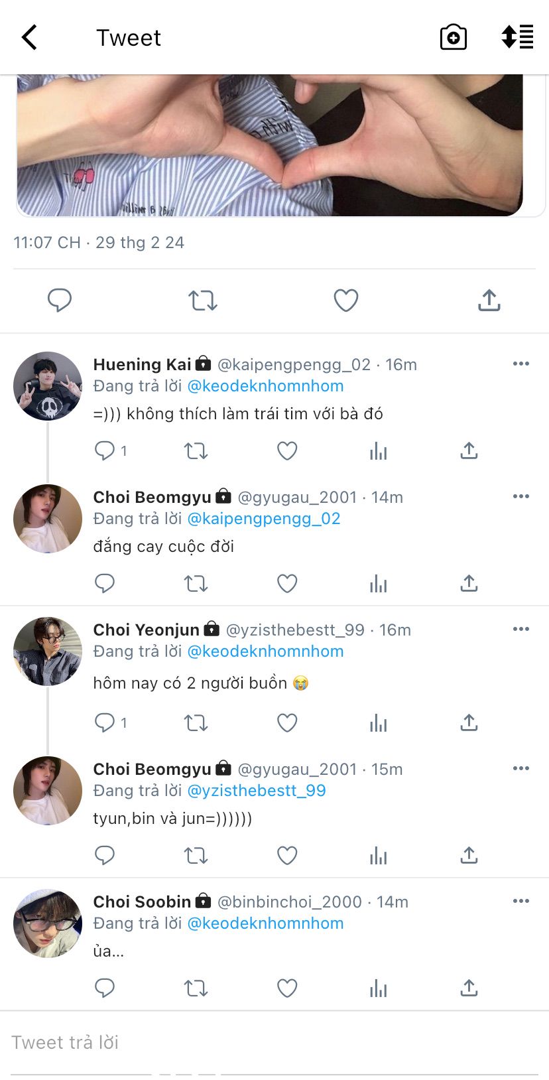Screen dimensions: 549x1080
Task: View analytics on Choi Yeonjun's reply
Action: 378,723
